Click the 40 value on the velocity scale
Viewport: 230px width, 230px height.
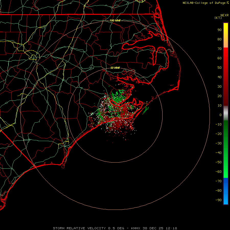(220, 77)
